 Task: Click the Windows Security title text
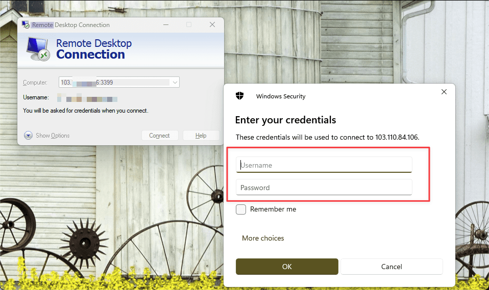click(281, 96)
